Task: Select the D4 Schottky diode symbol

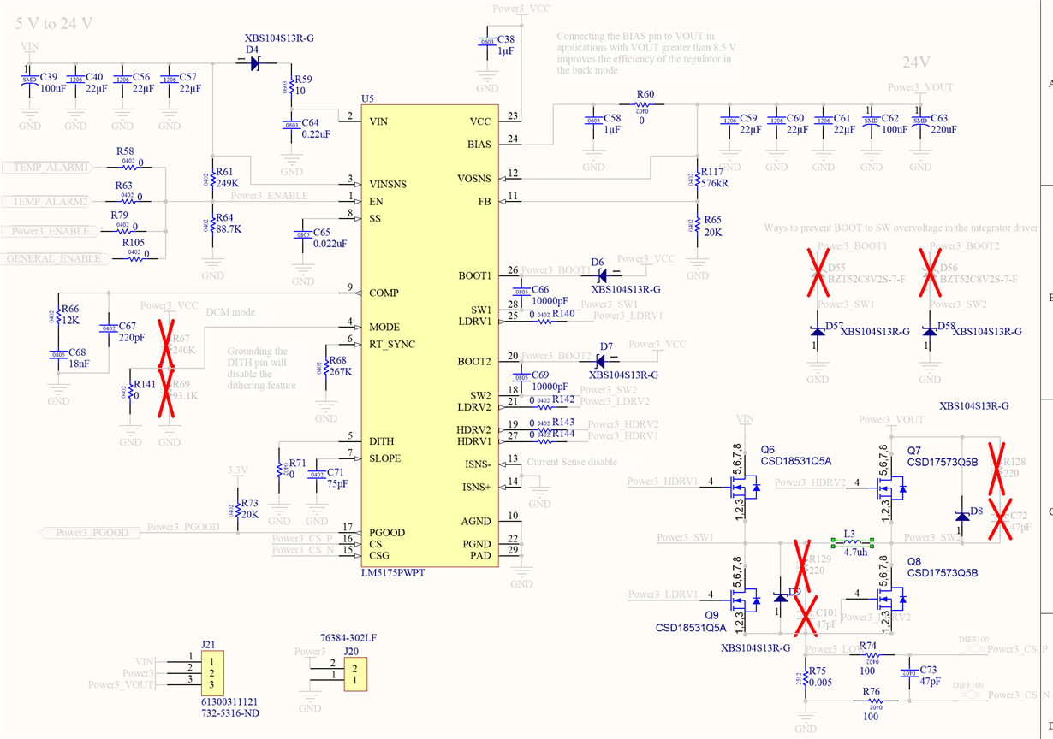Action: 254,62
